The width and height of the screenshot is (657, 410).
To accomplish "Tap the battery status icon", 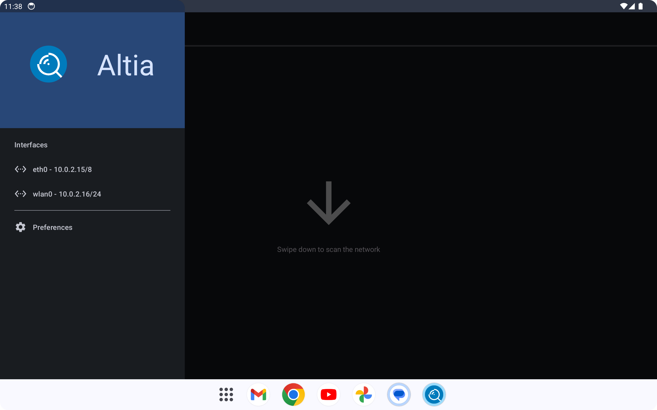I will (641, 6).
